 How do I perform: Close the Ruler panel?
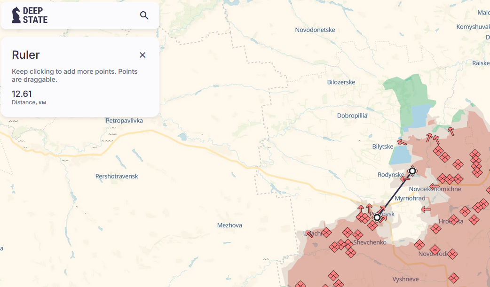click(142, 55)
